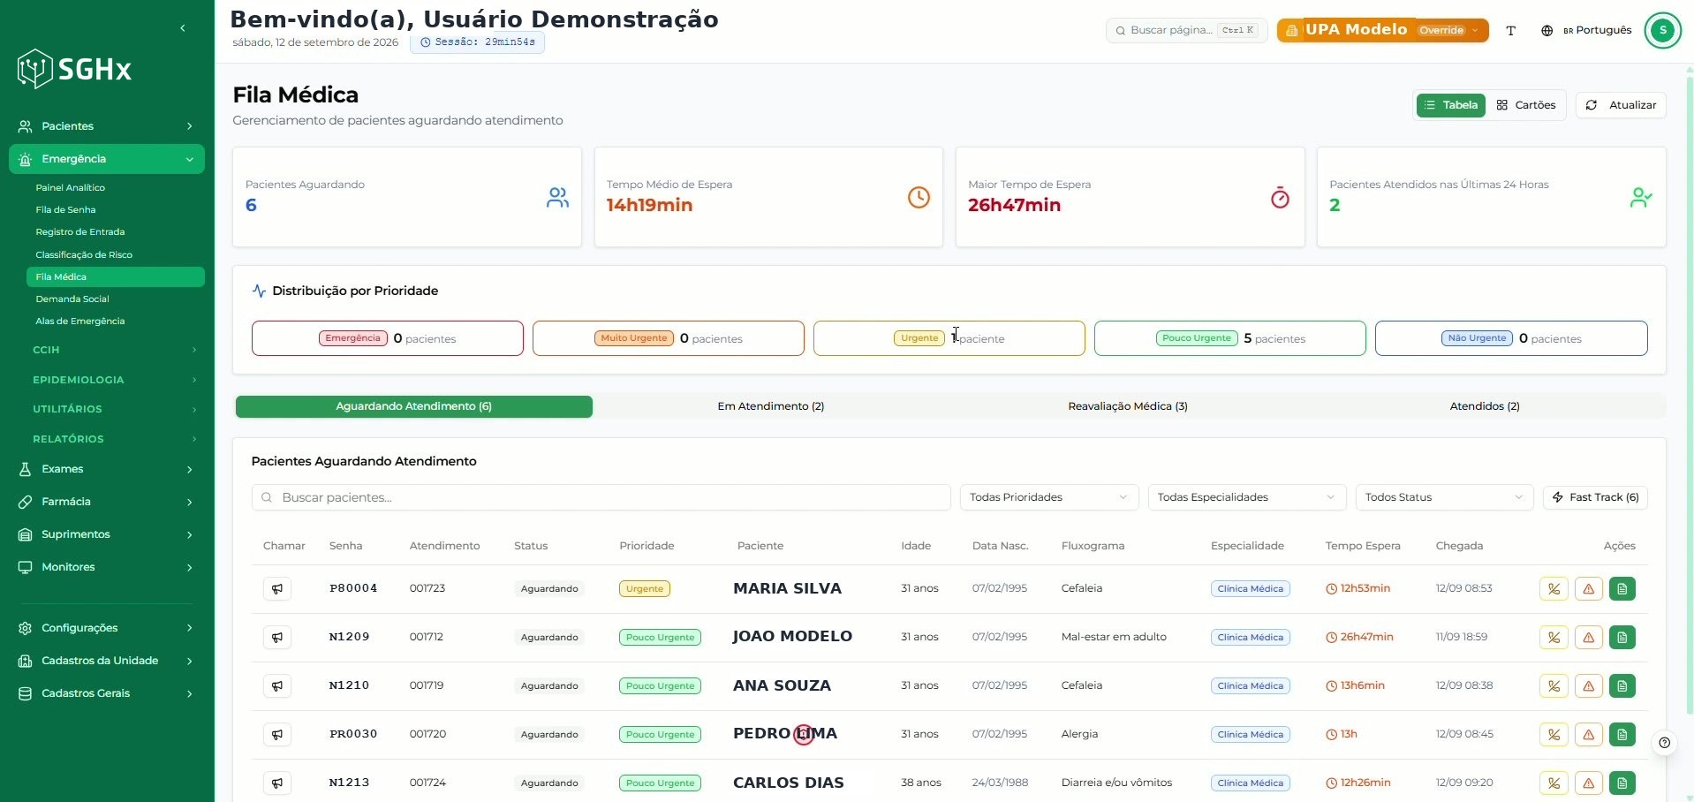Focus the Buscar pacientes search field
This screenshot has height=802, width=1694.
pos(601,497)
